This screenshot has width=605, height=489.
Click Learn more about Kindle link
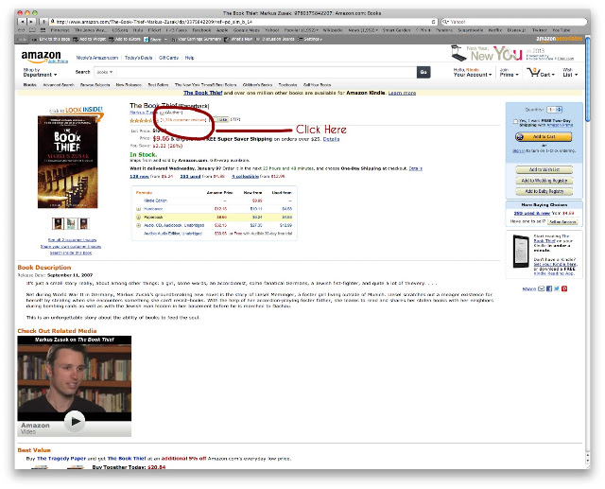pyautogui.click(x=402, y=93)
